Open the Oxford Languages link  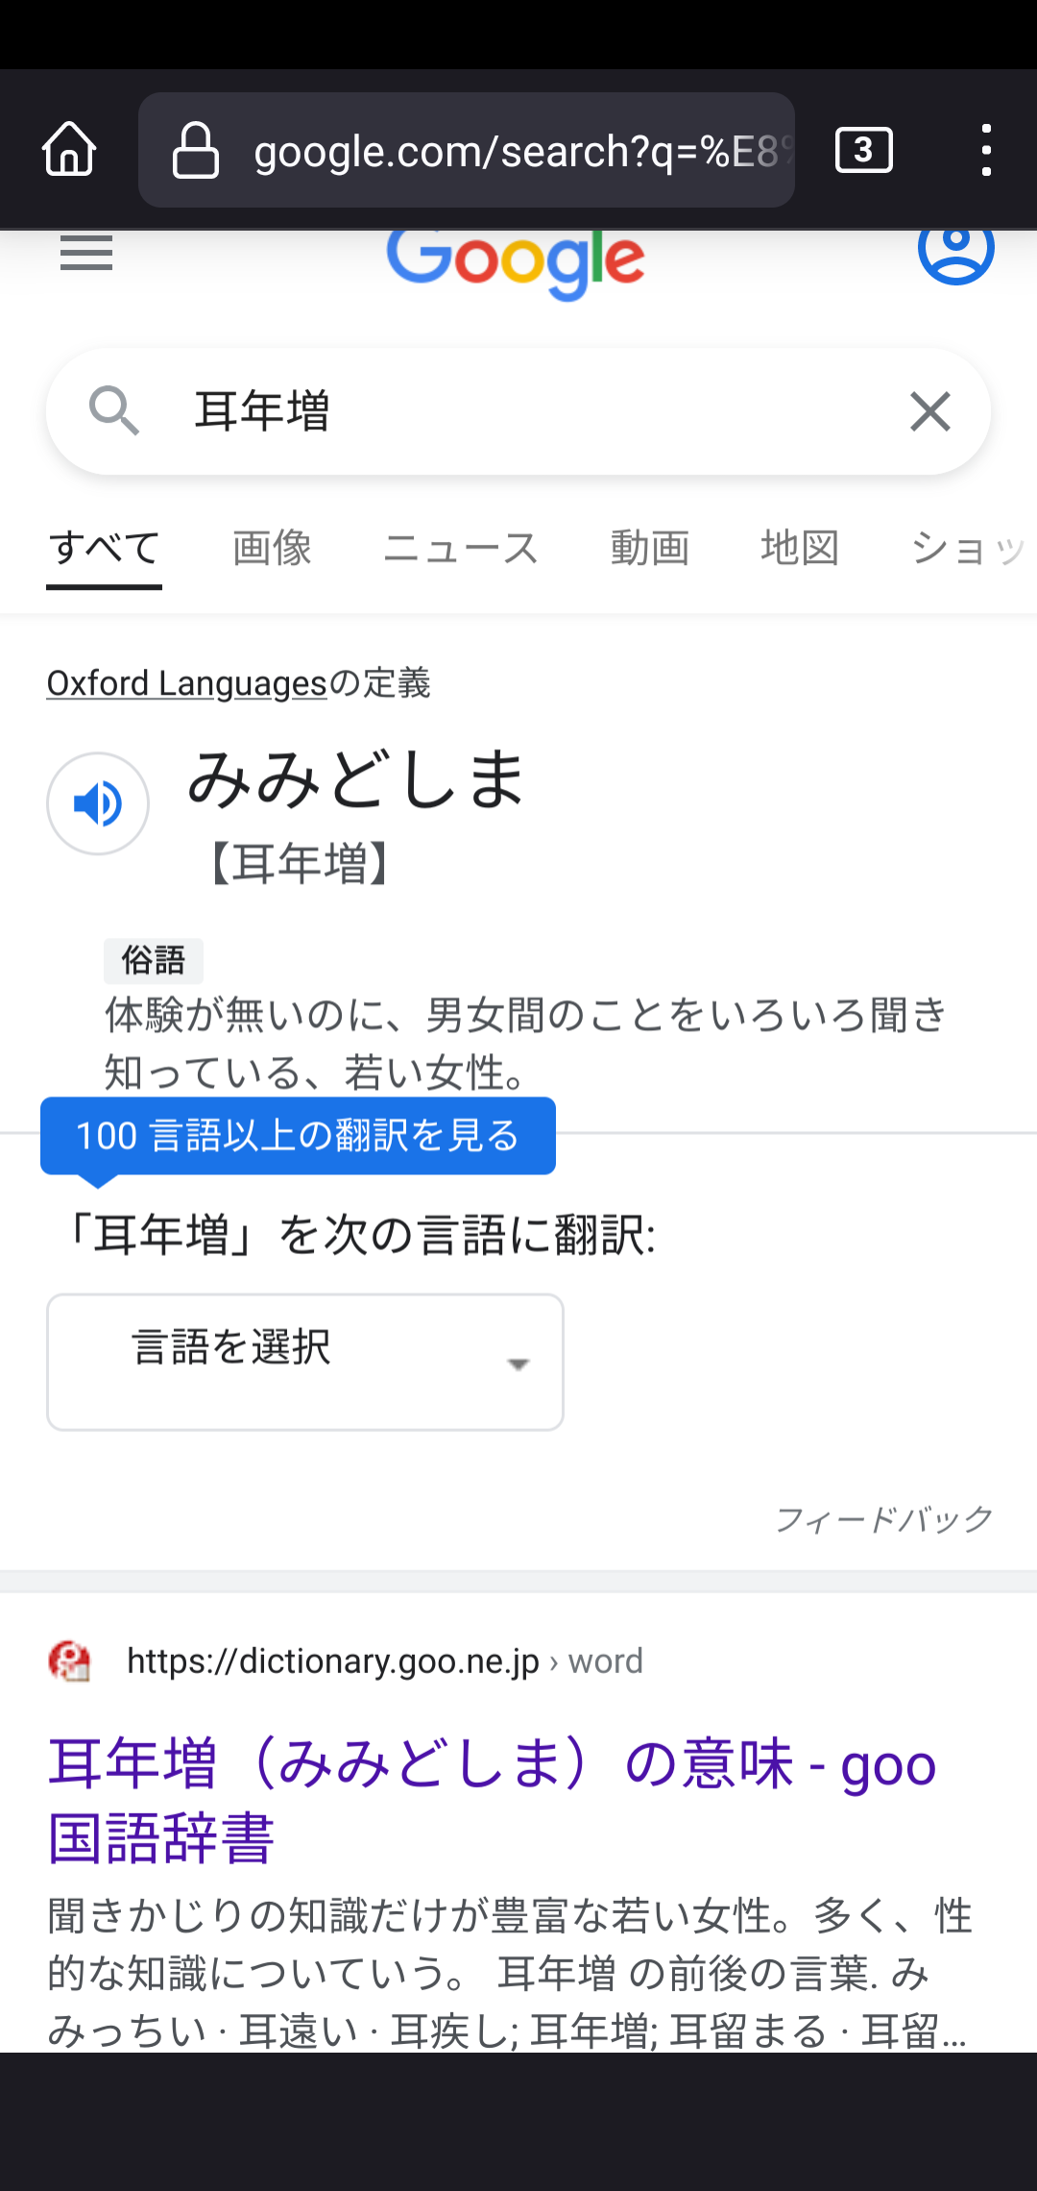tap(187, 683)
